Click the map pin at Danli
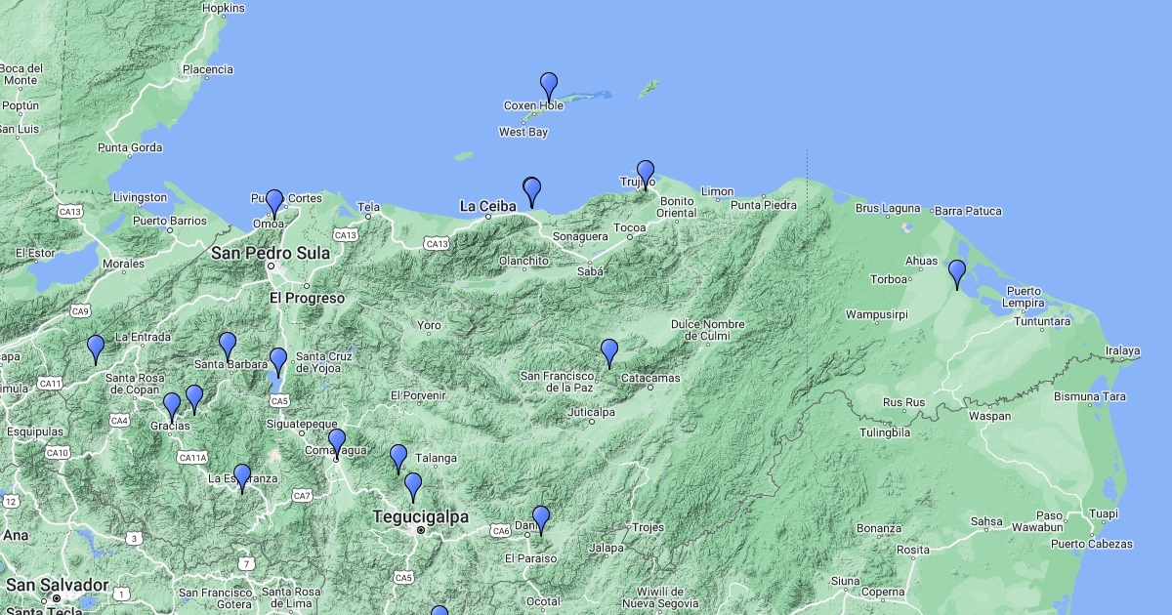Viewport: 1172px width, 615px height. click(541, 519)
